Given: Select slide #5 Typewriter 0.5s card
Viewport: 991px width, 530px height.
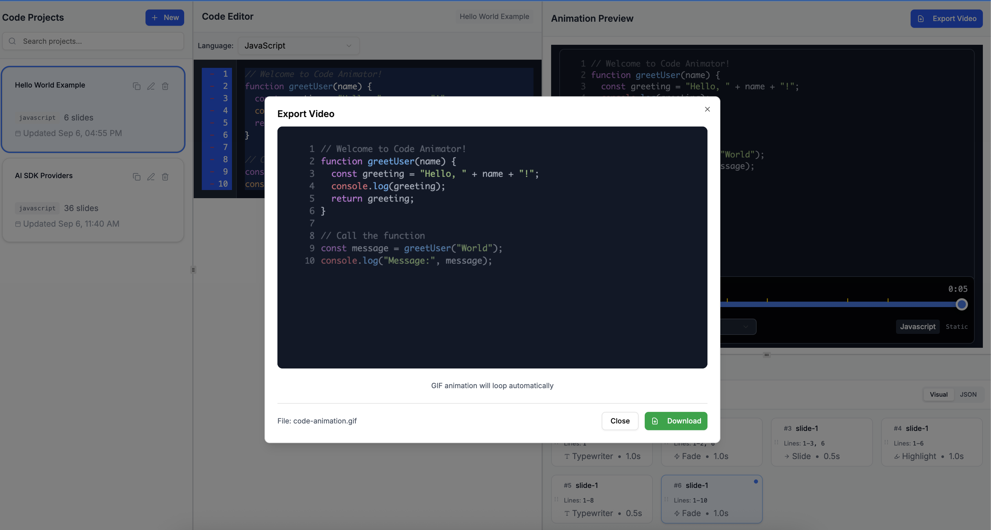Looking at the screenshot, I should pyautogui.click(x=602, y=499).
